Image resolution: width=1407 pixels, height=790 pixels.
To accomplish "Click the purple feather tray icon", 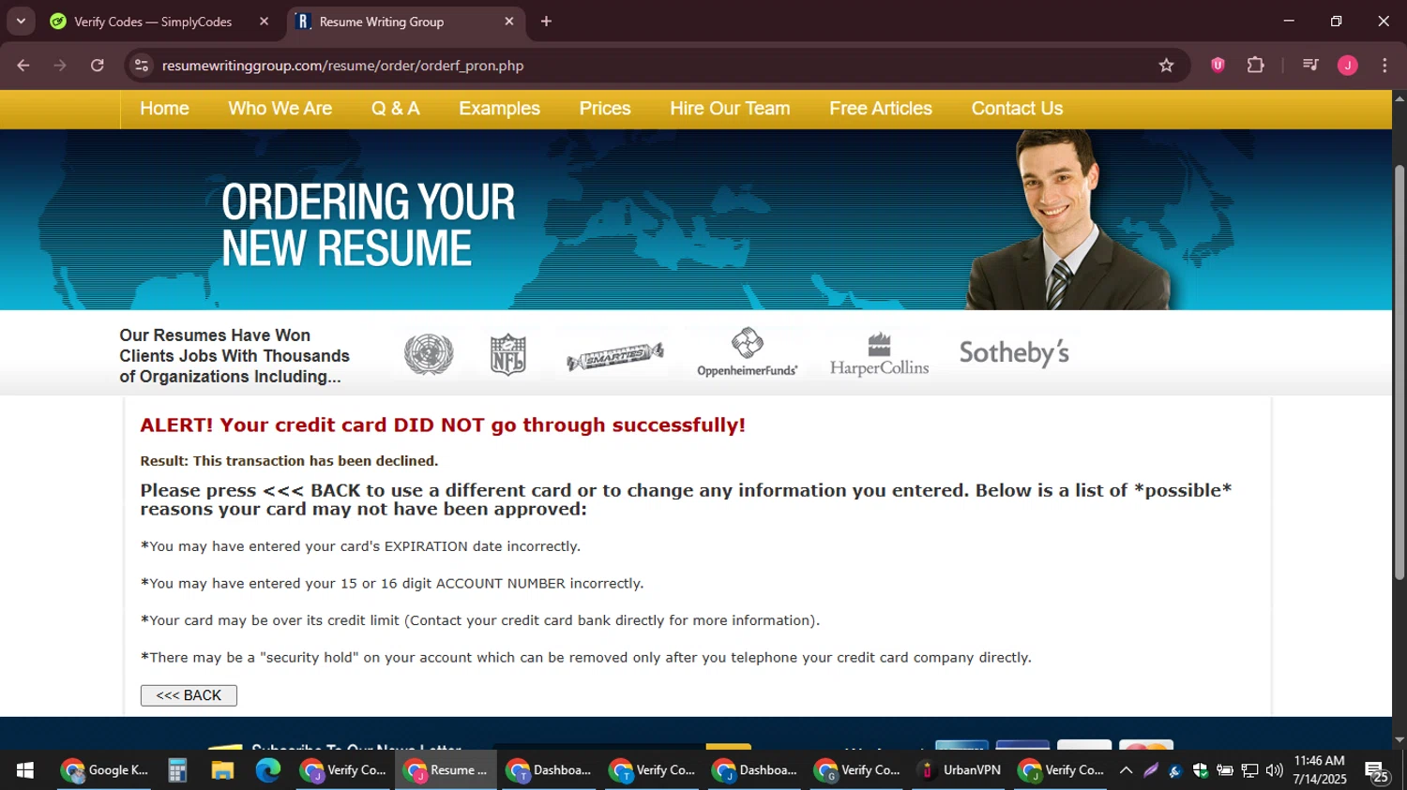I will click(x=1151, y=770).
